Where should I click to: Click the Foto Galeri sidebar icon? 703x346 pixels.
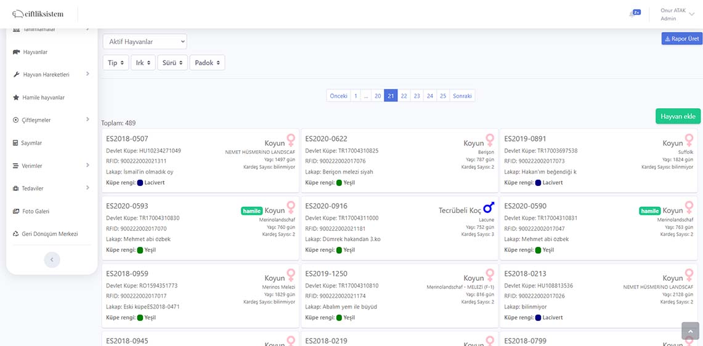coord(16,211)
